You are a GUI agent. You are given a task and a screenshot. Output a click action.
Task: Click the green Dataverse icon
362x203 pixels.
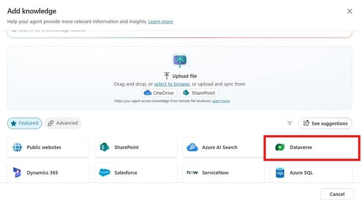click(280, 147)
